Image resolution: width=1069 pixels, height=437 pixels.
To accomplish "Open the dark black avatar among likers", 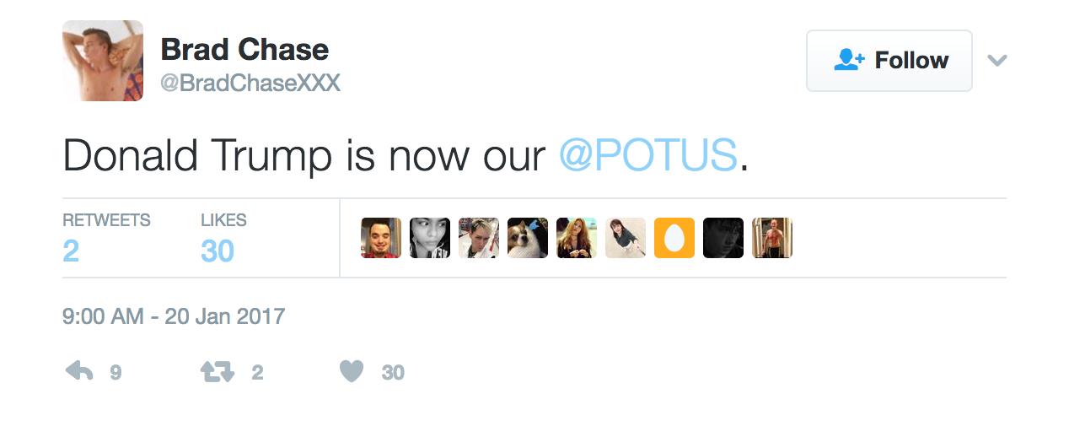I will pos(723,238).
